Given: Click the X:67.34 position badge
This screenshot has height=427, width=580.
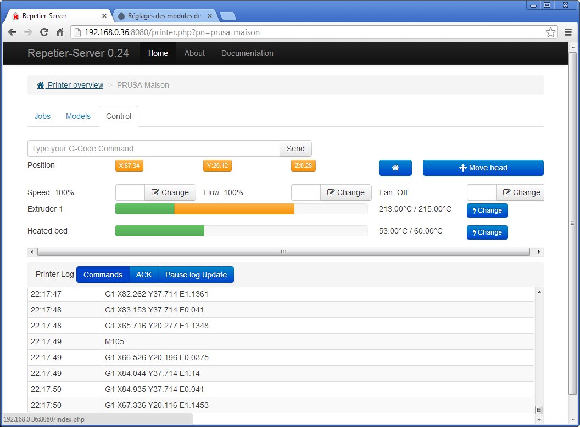Looking at the screenshot, I should (129, 165).
